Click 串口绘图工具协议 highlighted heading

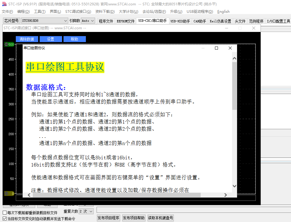(65, 67)
